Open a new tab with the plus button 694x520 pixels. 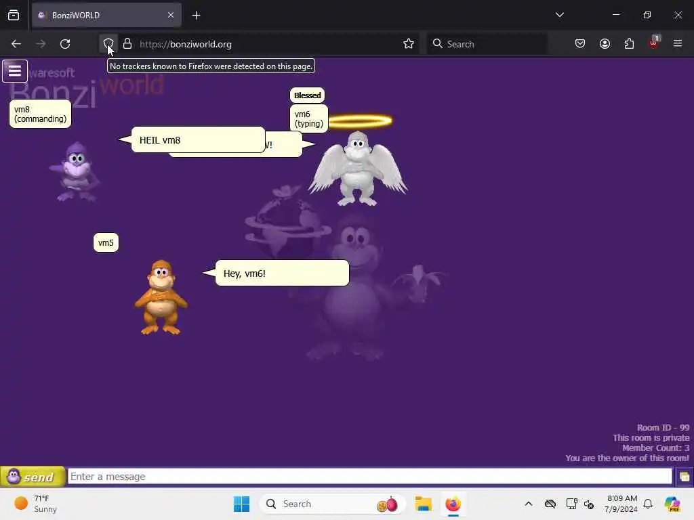click(196, 16)
